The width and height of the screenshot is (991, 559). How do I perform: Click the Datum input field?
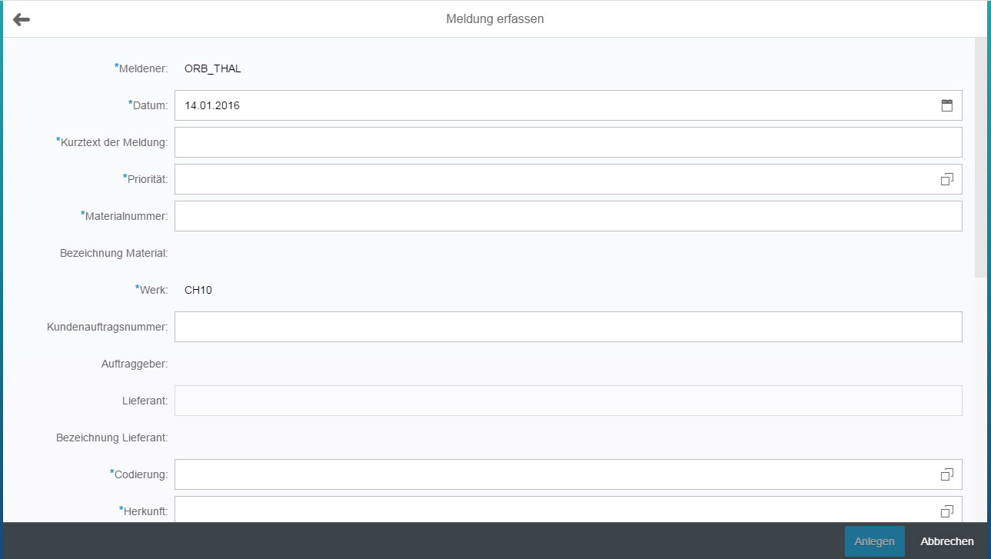point(568,105)
